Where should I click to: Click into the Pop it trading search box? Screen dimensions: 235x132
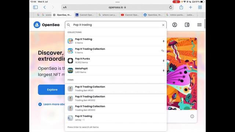(116, 25)
